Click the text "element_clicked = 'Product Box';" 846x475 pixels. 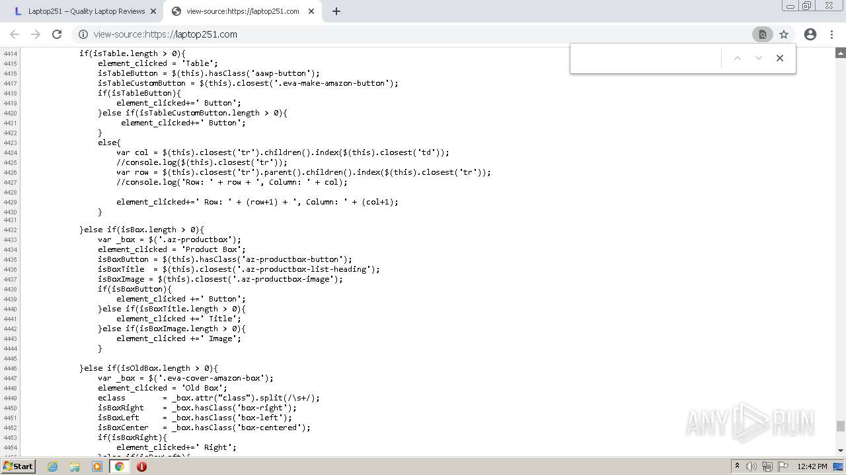point(172,249)
